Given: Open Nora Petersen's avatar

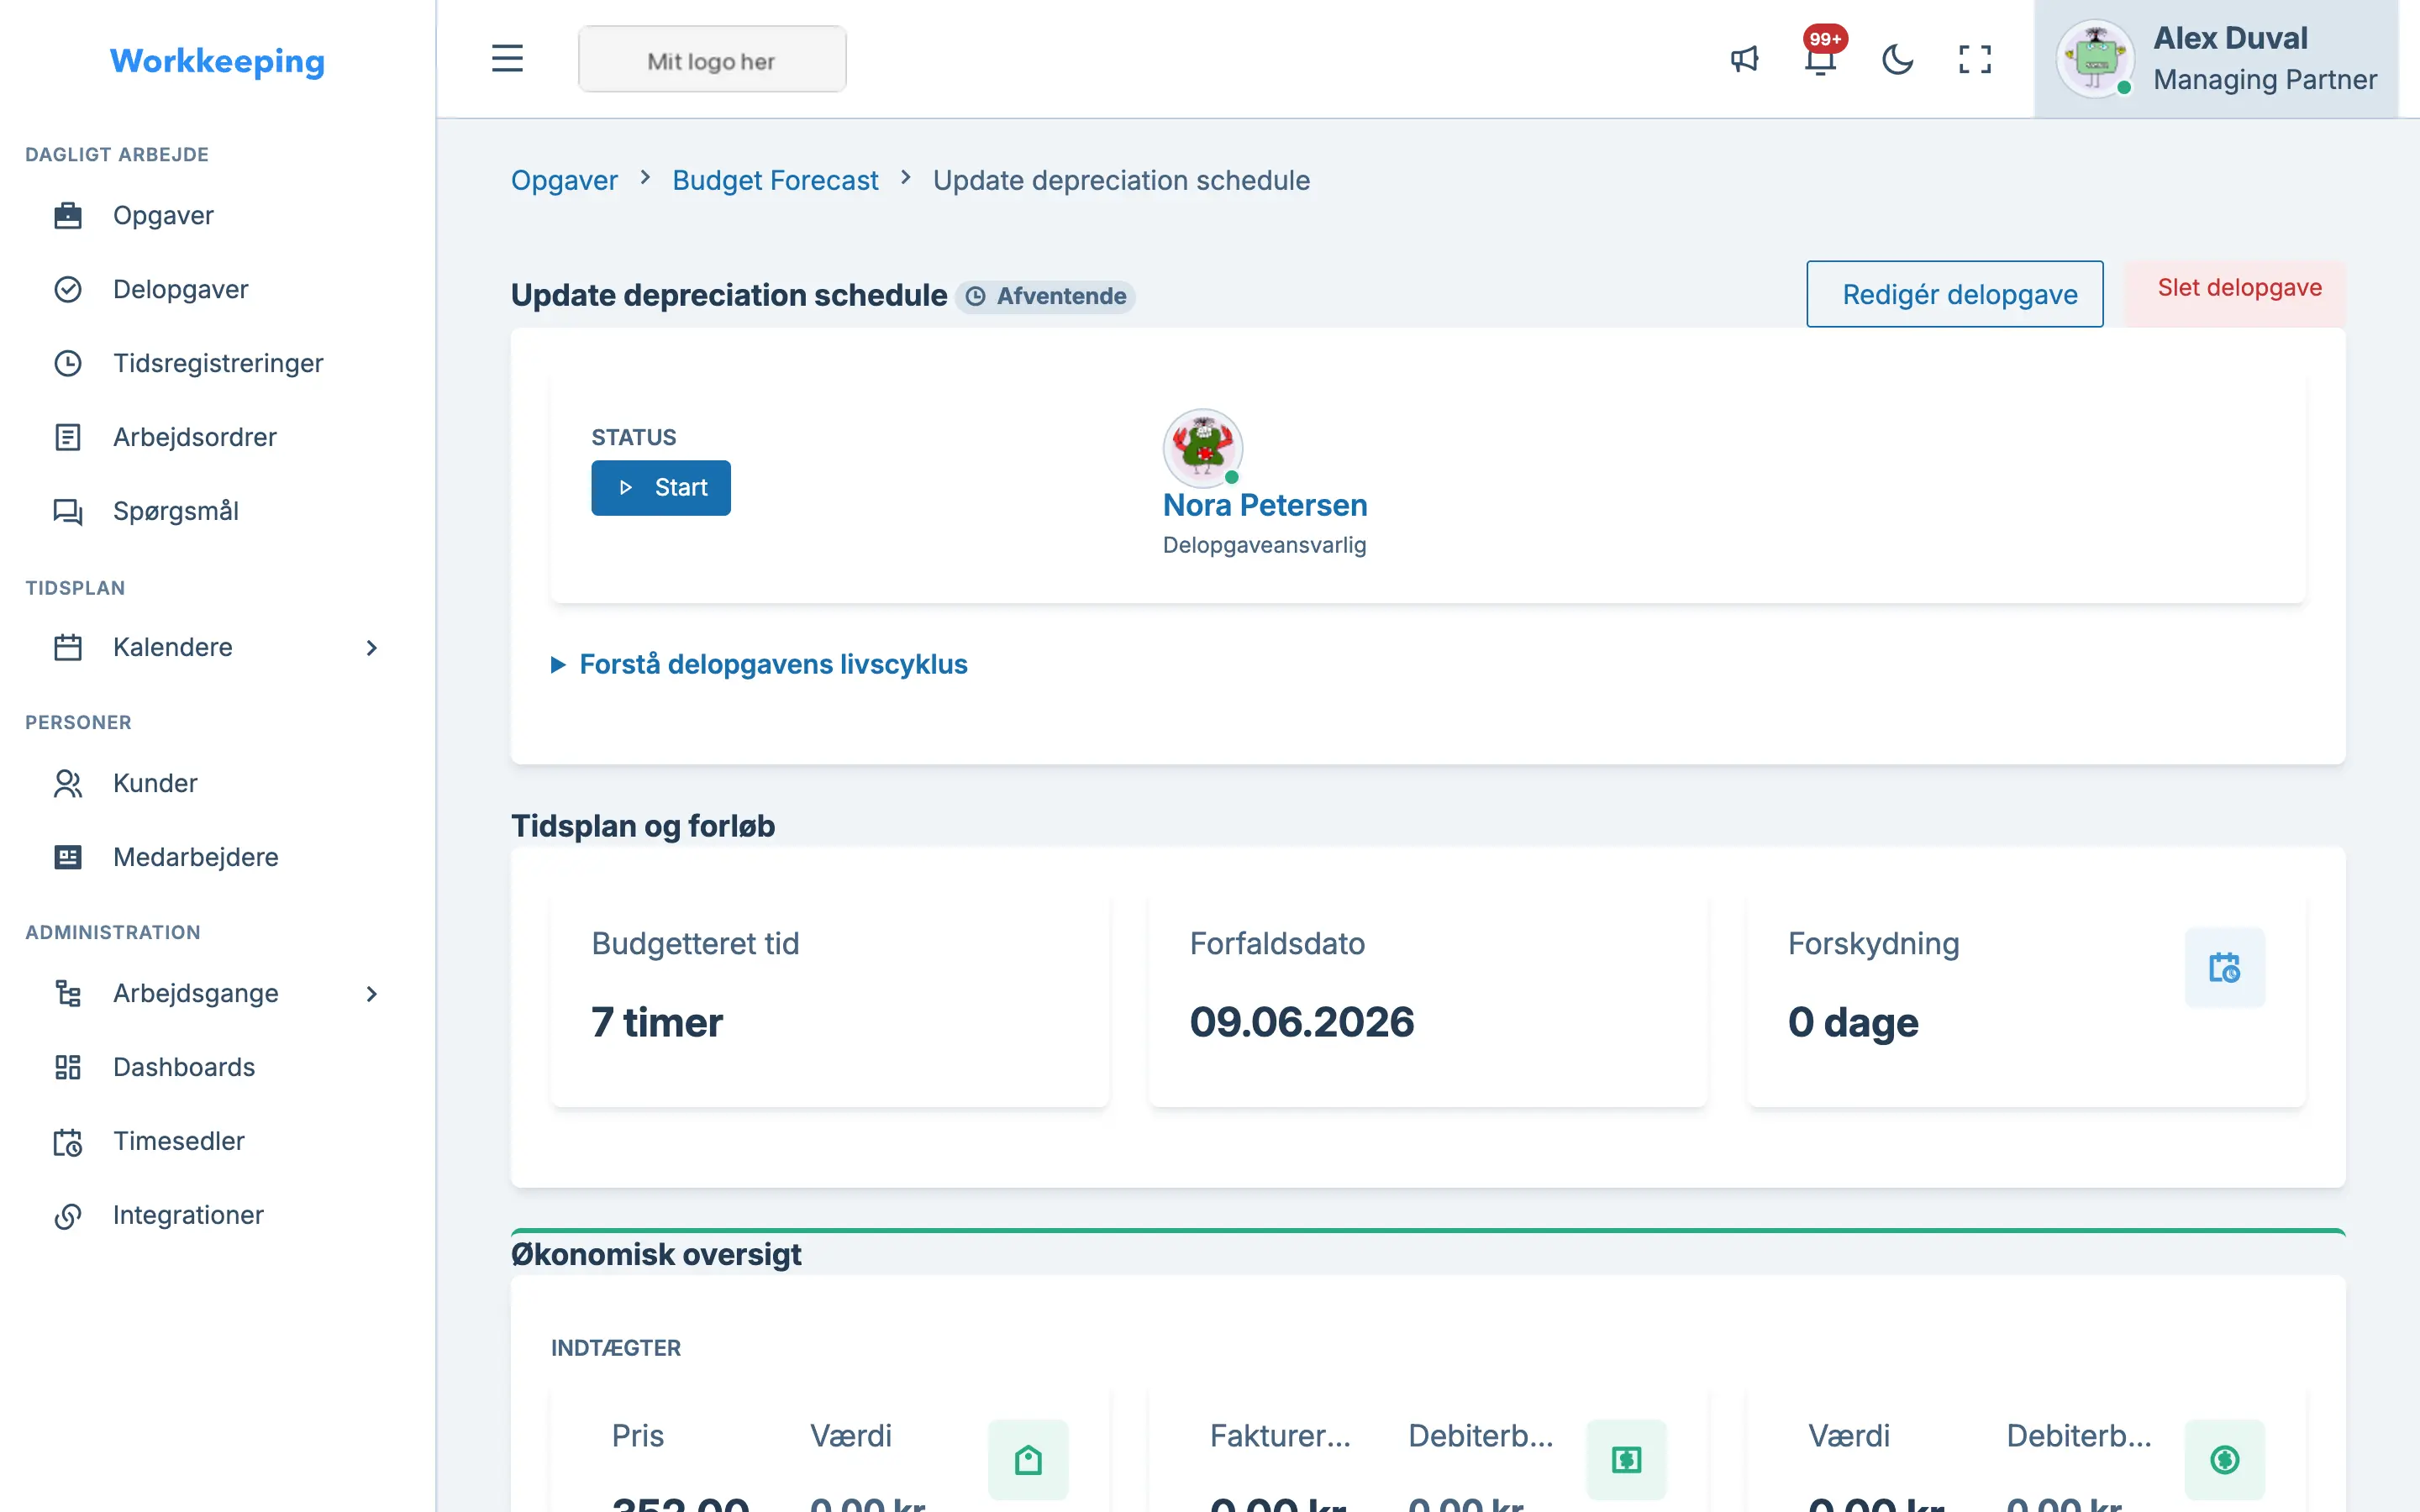Looking at the screenshot, I should 1203,448.
